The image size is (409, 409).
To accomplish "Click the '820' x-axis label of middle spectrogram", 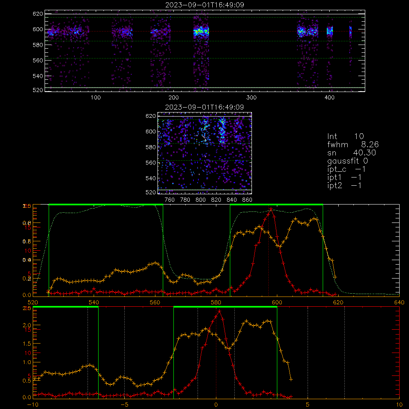I will [216, 200].
